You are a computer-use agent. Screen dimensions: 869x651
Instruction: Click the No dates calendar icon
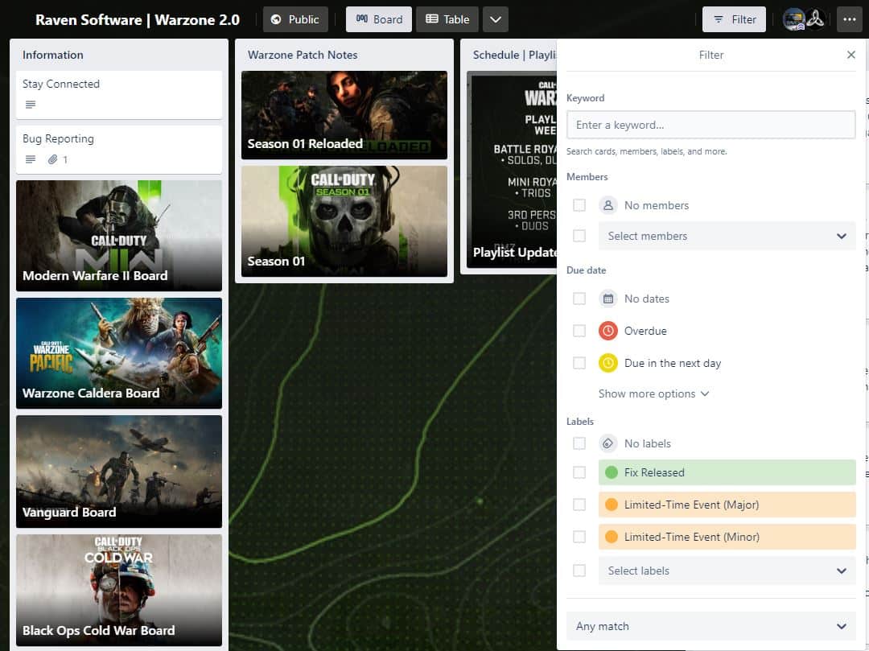coord(608,299)
